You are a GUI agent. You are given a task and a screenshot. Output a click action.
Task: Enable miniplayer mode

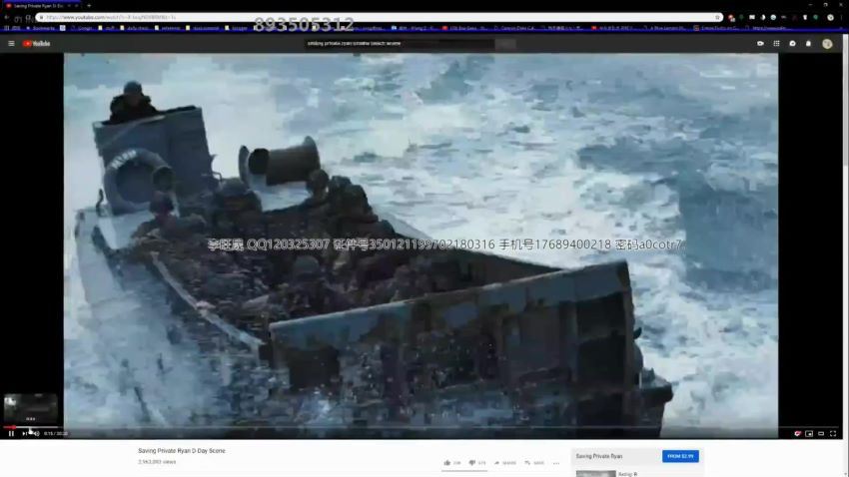click(809, 433)
